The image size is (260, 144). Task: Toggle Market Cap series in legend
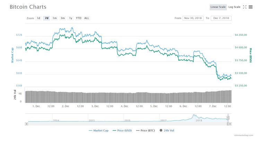click(99, 130)
